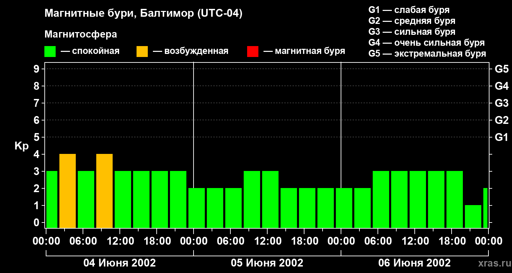Click the 12:00 time label under 06 Июня

(x=415, y=241)
